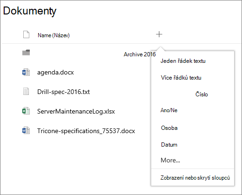242x195 pixels.
Task: Click the text file icon for Drill-spec-2016.txt
Action: click(26, 91)
